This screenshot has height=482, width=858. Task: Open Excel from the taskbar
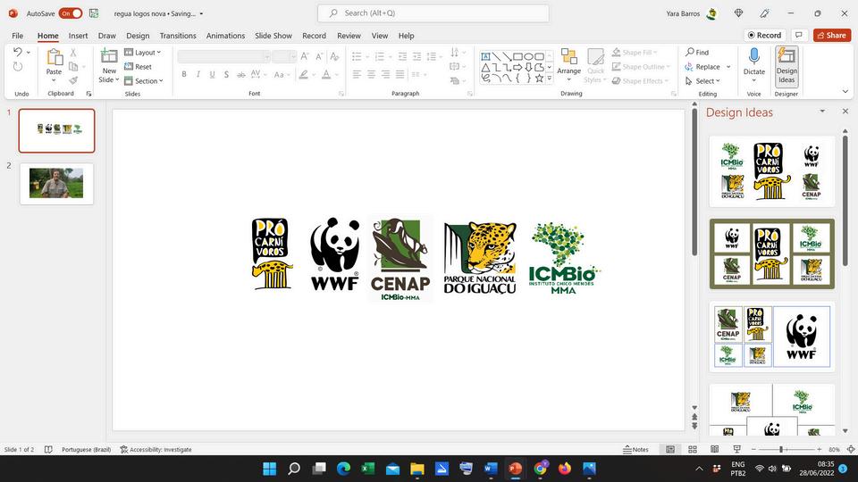(x=367, y=469)
